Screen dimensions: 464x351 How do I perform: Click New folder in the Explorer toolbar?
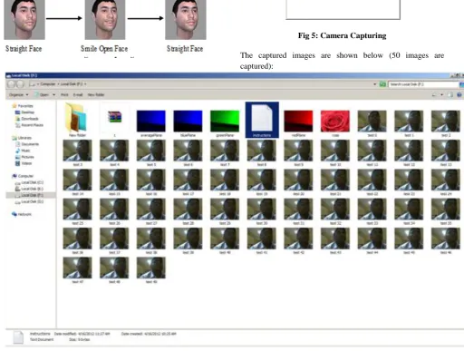pyautogui.click(x=96, y=94)
